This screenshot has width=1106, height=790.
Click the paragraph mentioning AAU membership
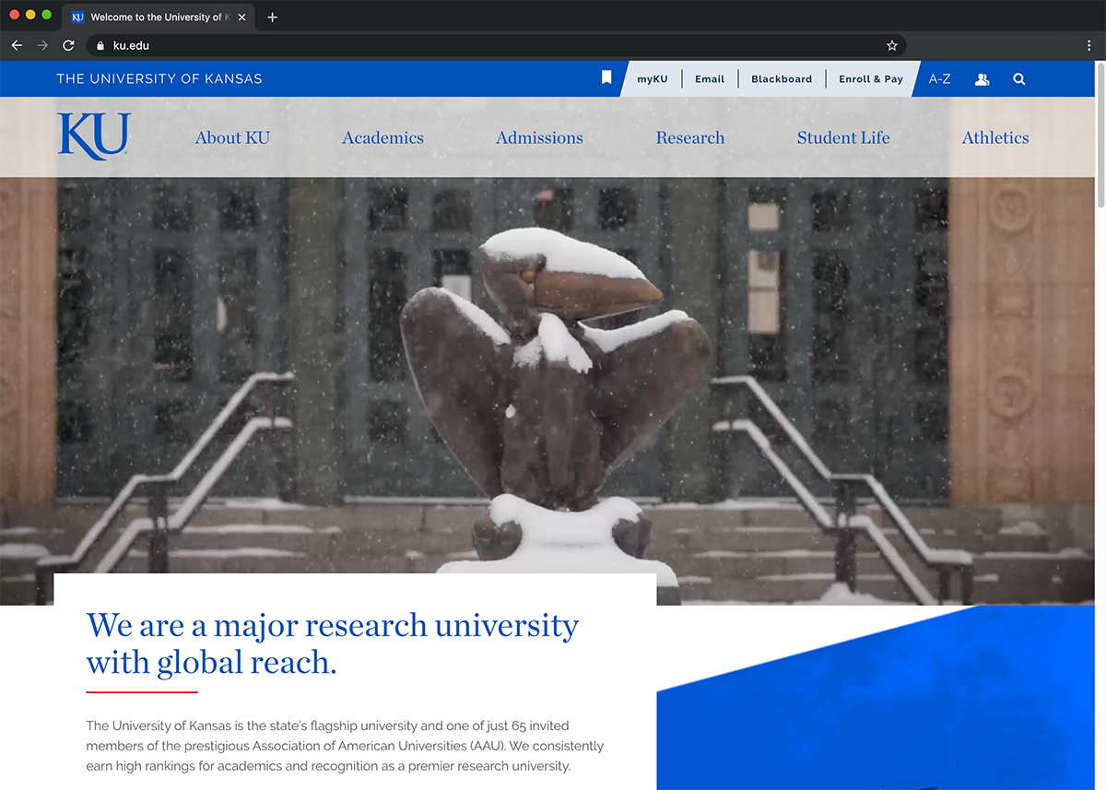click(345, 746)
